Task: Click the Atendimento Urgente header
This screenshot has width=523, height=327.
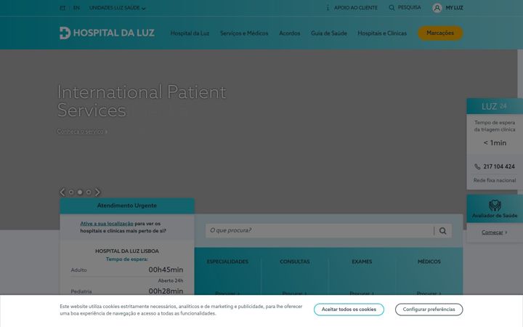Action: click(x=126, y=206)
